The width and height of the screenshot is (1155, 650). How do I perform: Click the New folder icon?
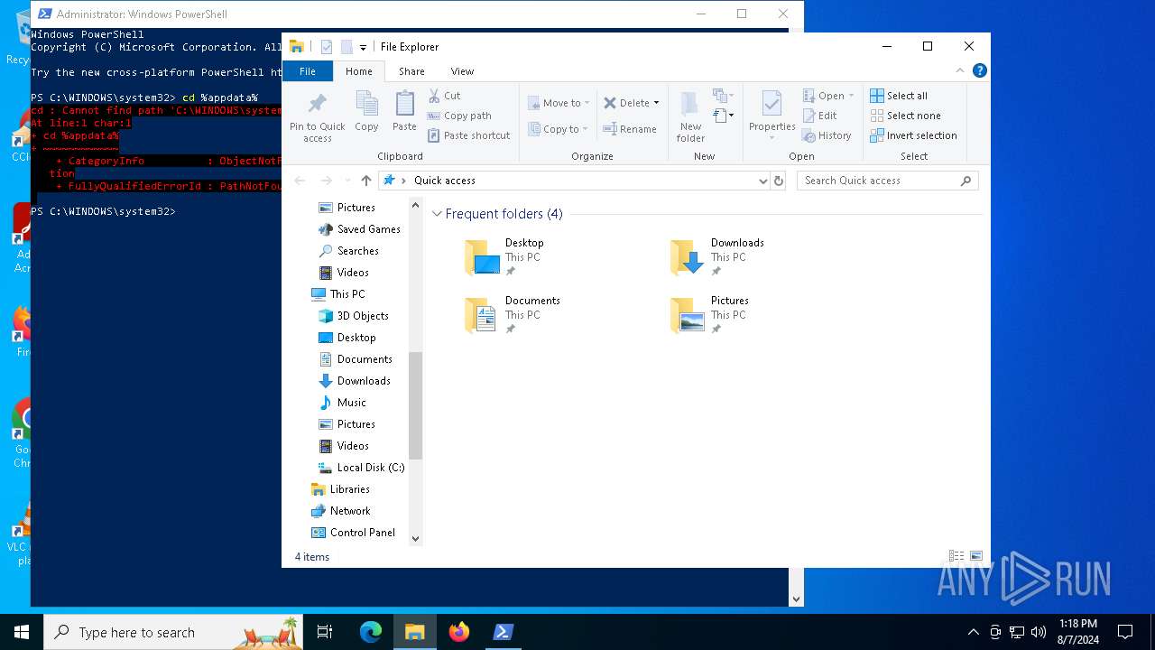(x=690, y=116)
